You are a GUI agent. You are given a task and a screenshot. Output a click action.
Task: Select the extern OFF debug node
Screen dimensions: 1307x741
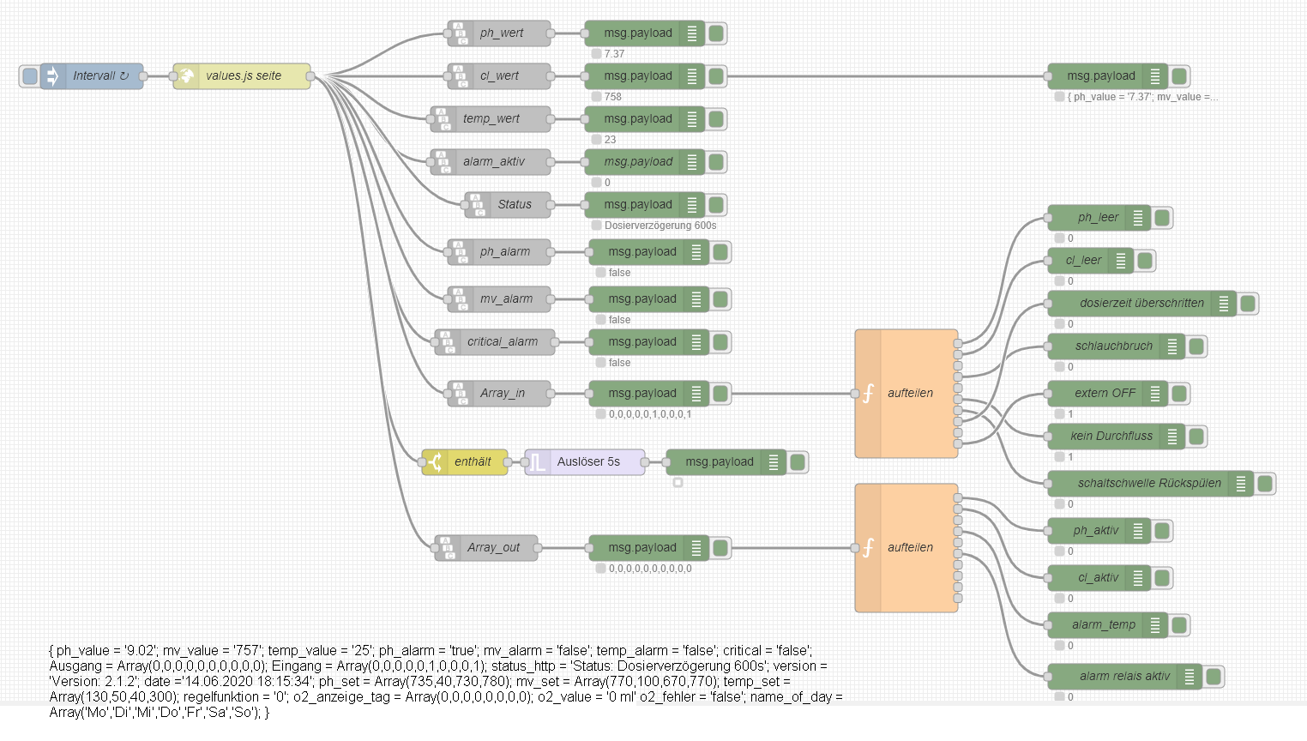1108,394
